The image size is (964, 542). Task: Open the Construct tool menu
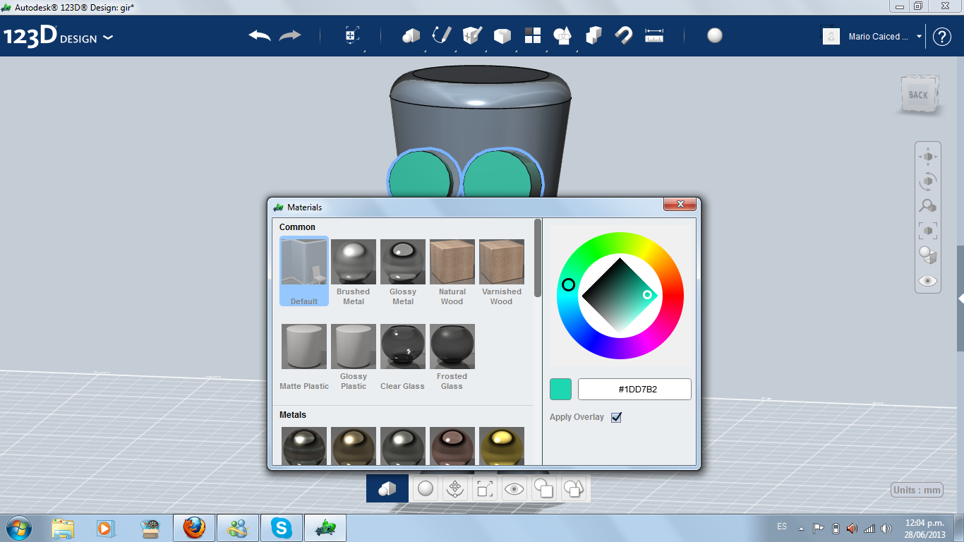(472, 35)
